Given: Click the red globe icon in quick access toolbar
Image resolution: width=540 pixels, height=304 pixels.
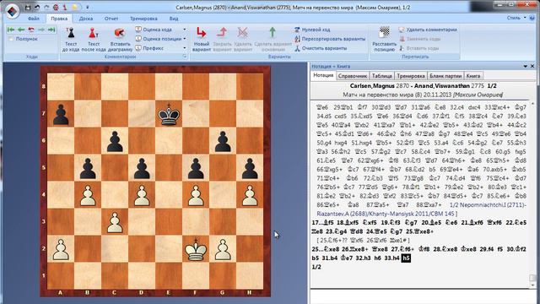Looking at the screenshot, I should click(x=56, y=7).
